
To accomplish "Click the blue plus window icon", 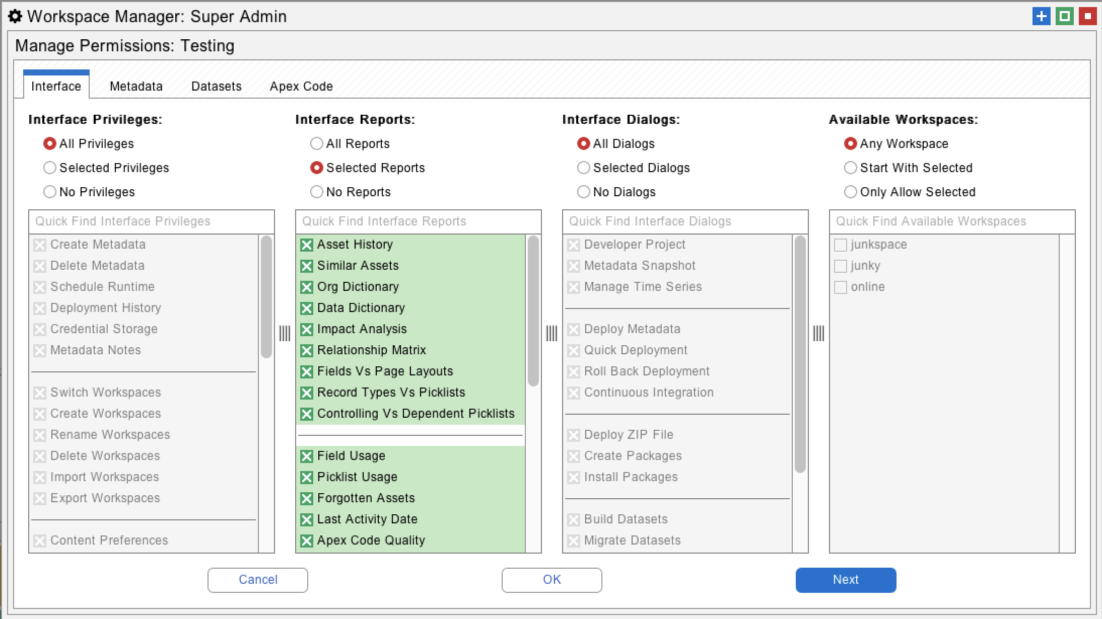I will (x=1041, y=17).
